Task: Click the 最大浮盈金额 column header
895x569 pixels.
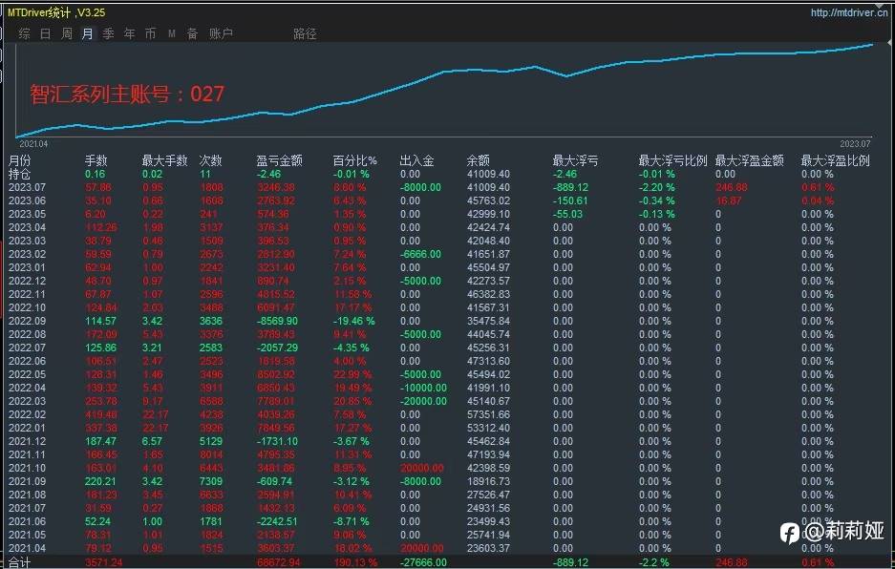Action: pos(750,161)
